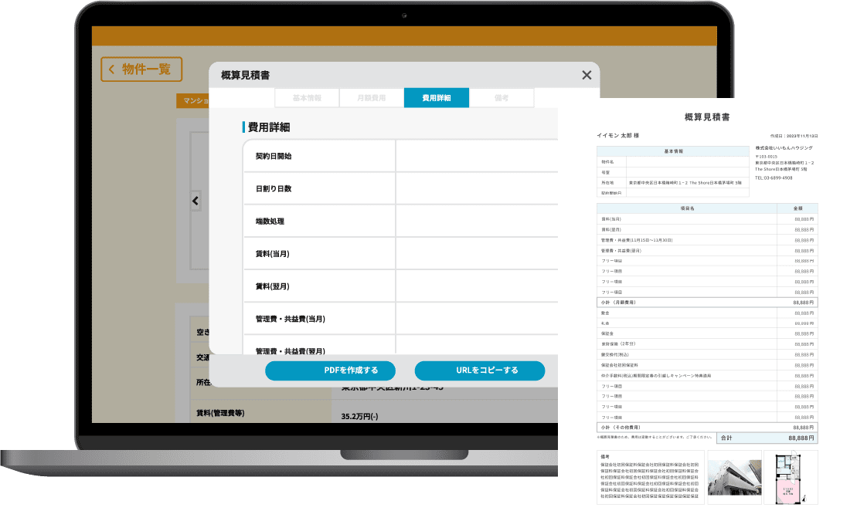
Task: Click the 賃料(当月) input cell
Action: (x=476, y=253)
